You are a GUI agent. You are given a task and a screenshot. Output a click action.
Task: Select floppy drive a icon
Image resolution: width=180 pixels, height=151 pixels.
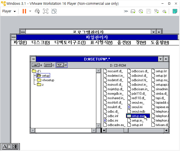pos(36,65)
